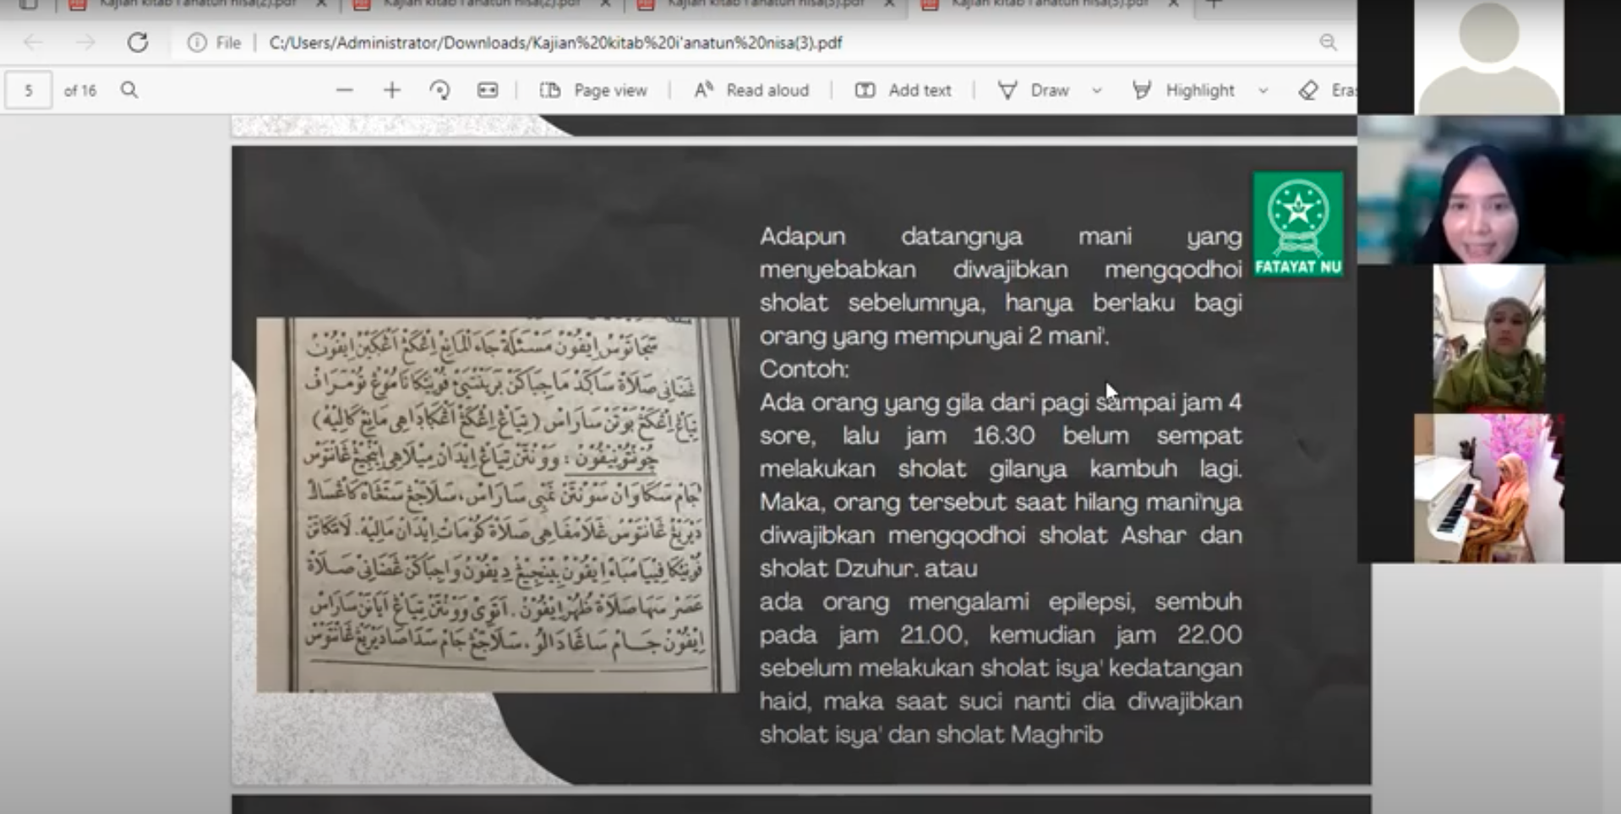The width and height of the screenshot is (1621, 814).
Task: Click the PDF search magnifier icon
Action: 128,90
